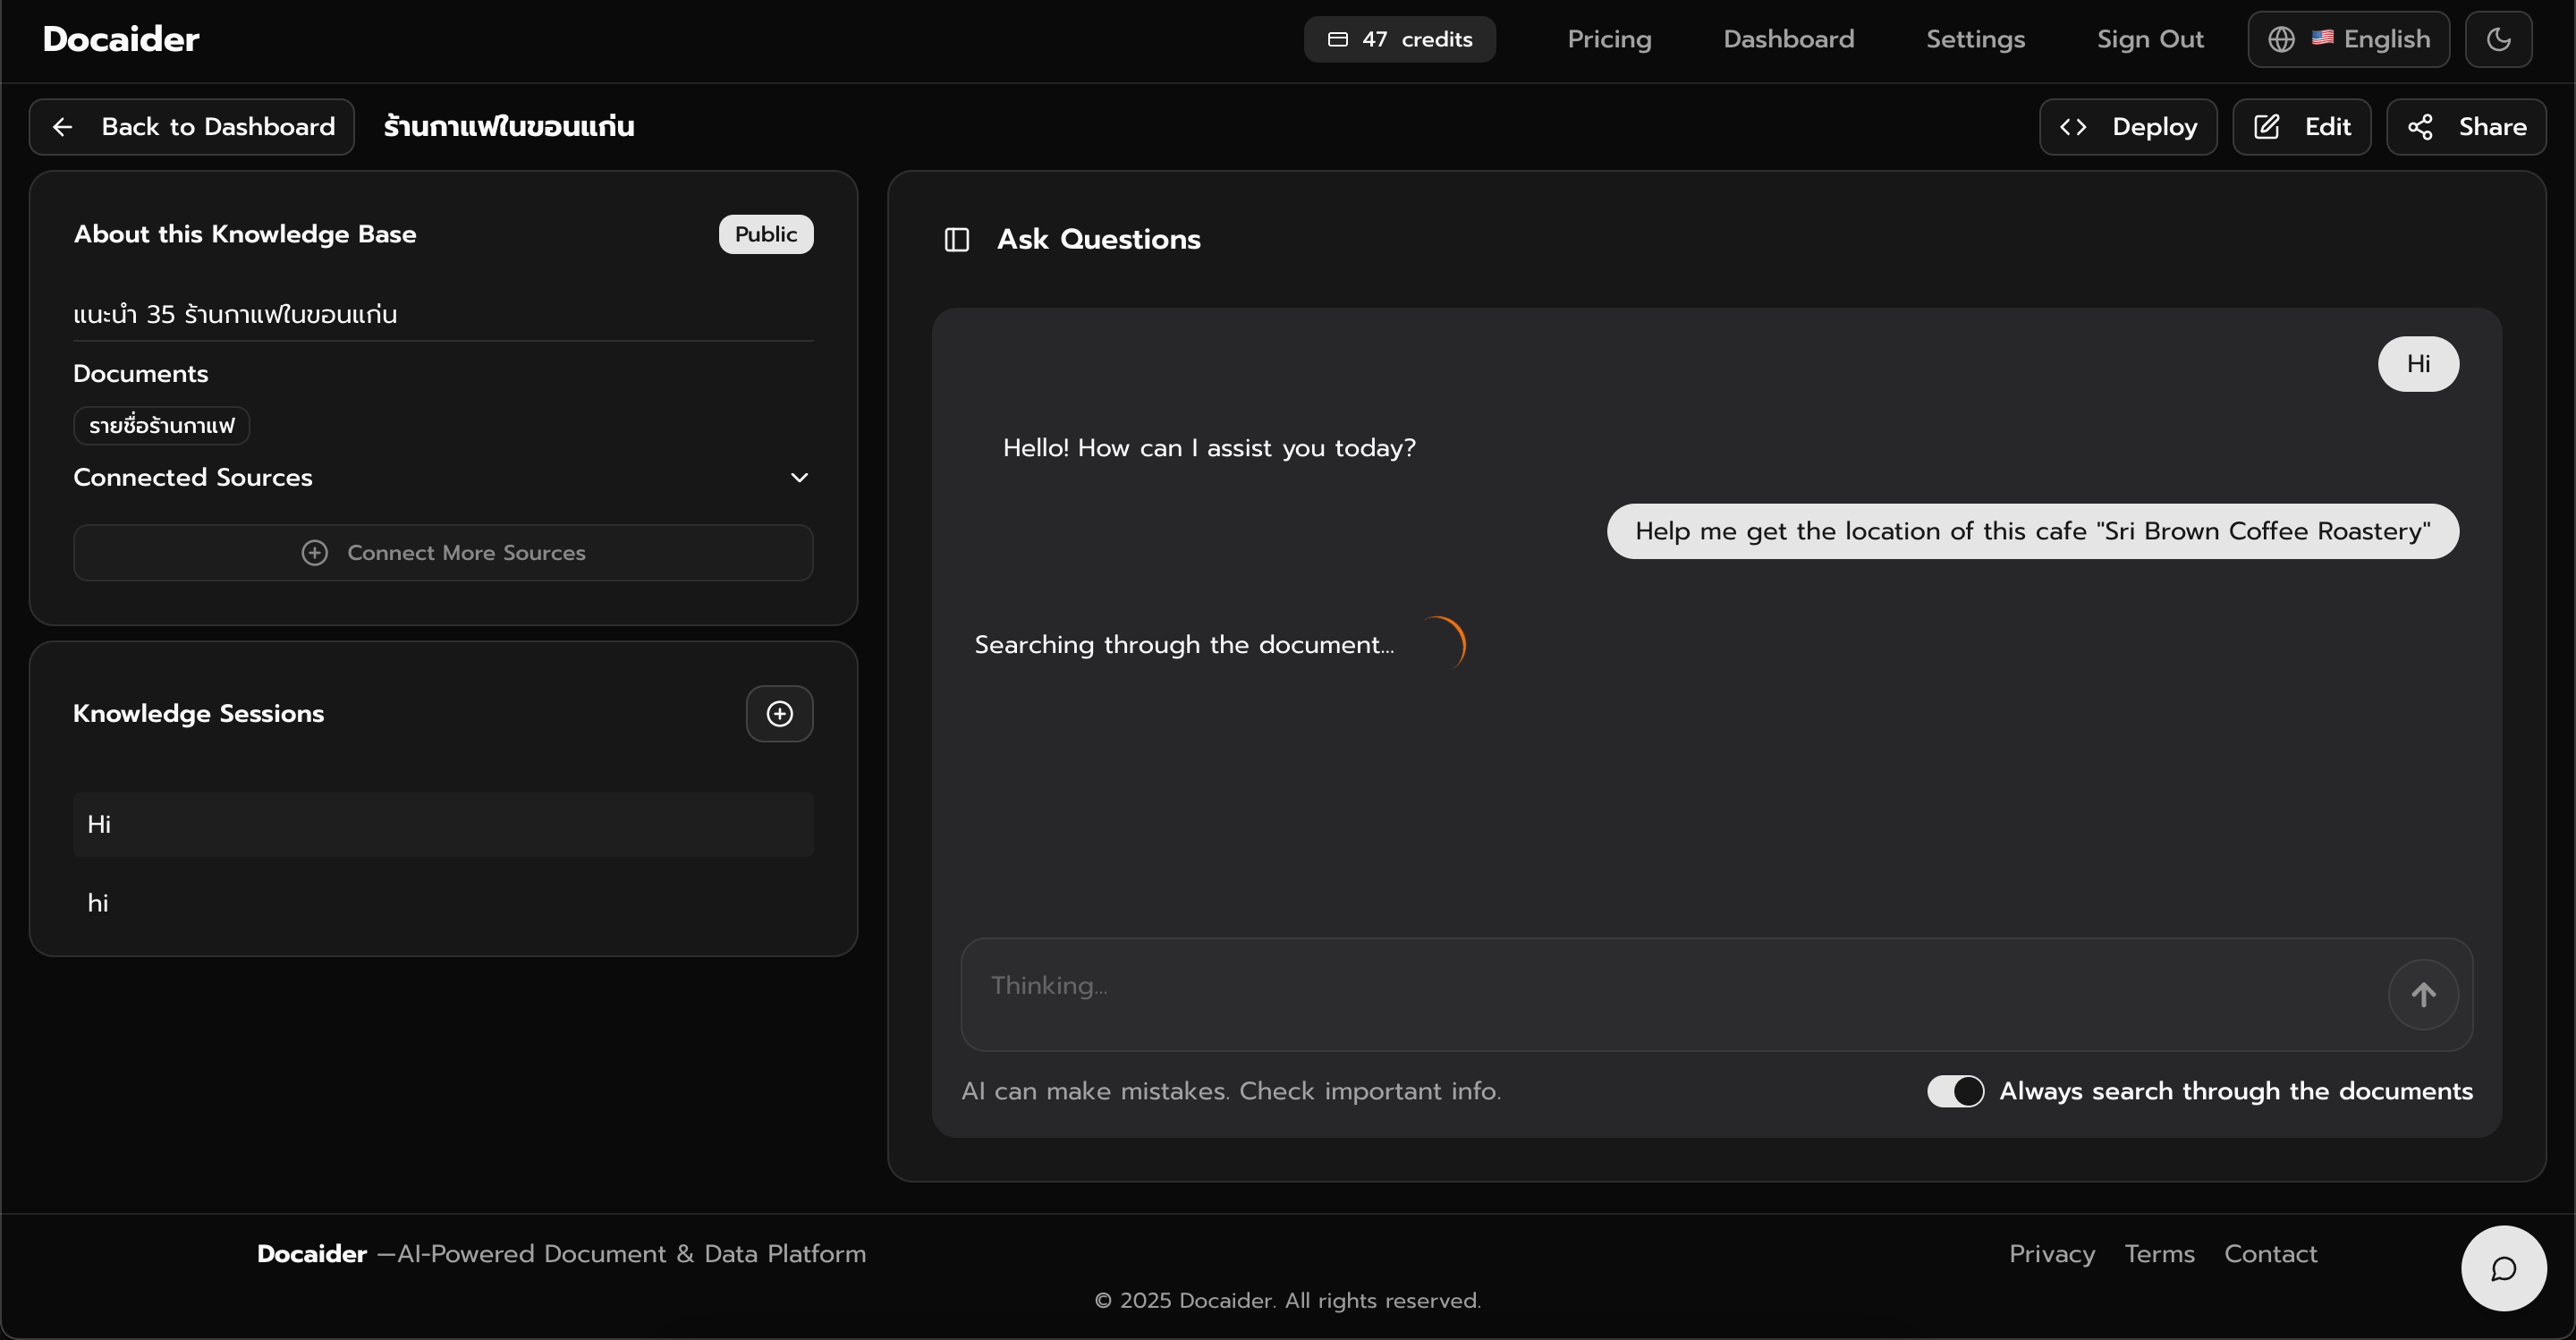The height and width of the screenshot is (1340, 2576).
Task: Click the sidebar panel toggle icon
Action: click(x=956, y=240)
